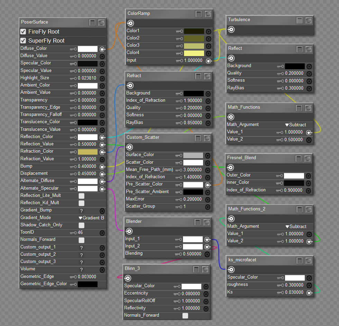Open Color2 swatch on ColorRamp
Viewport: 339px width, 326px height.
point(194,39)
